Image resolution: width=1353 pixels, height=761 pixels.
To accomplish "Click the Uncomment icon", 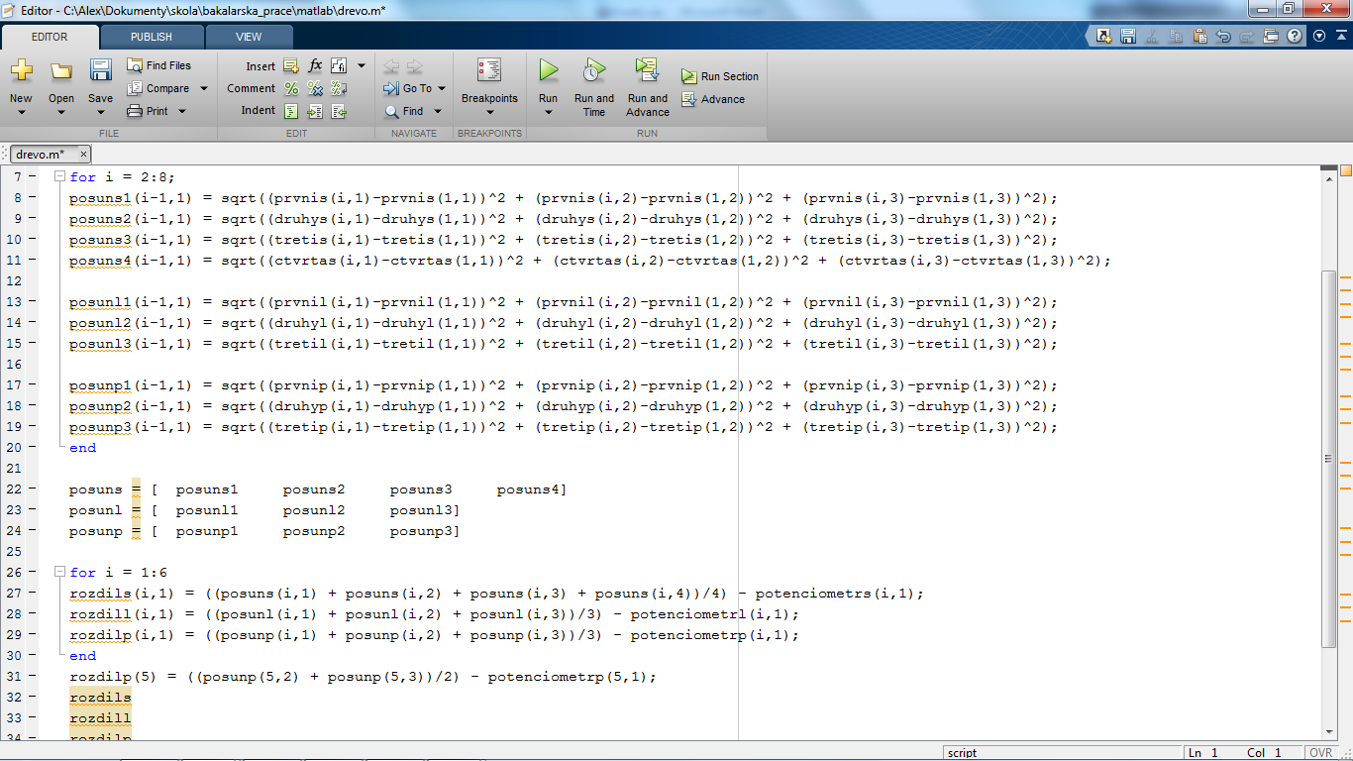I will (x=315, y=88).
